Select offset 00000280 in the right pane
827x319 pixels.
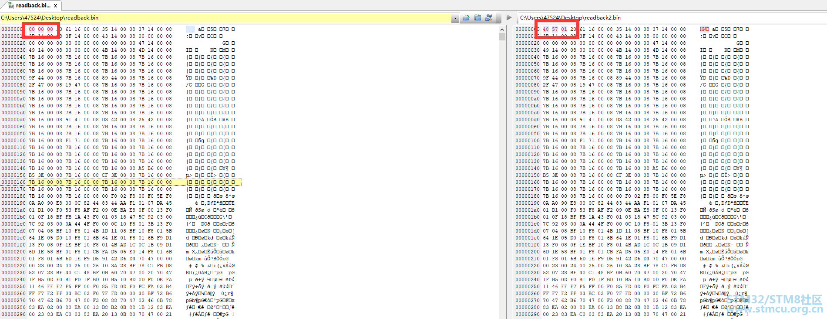click(528, 307)
